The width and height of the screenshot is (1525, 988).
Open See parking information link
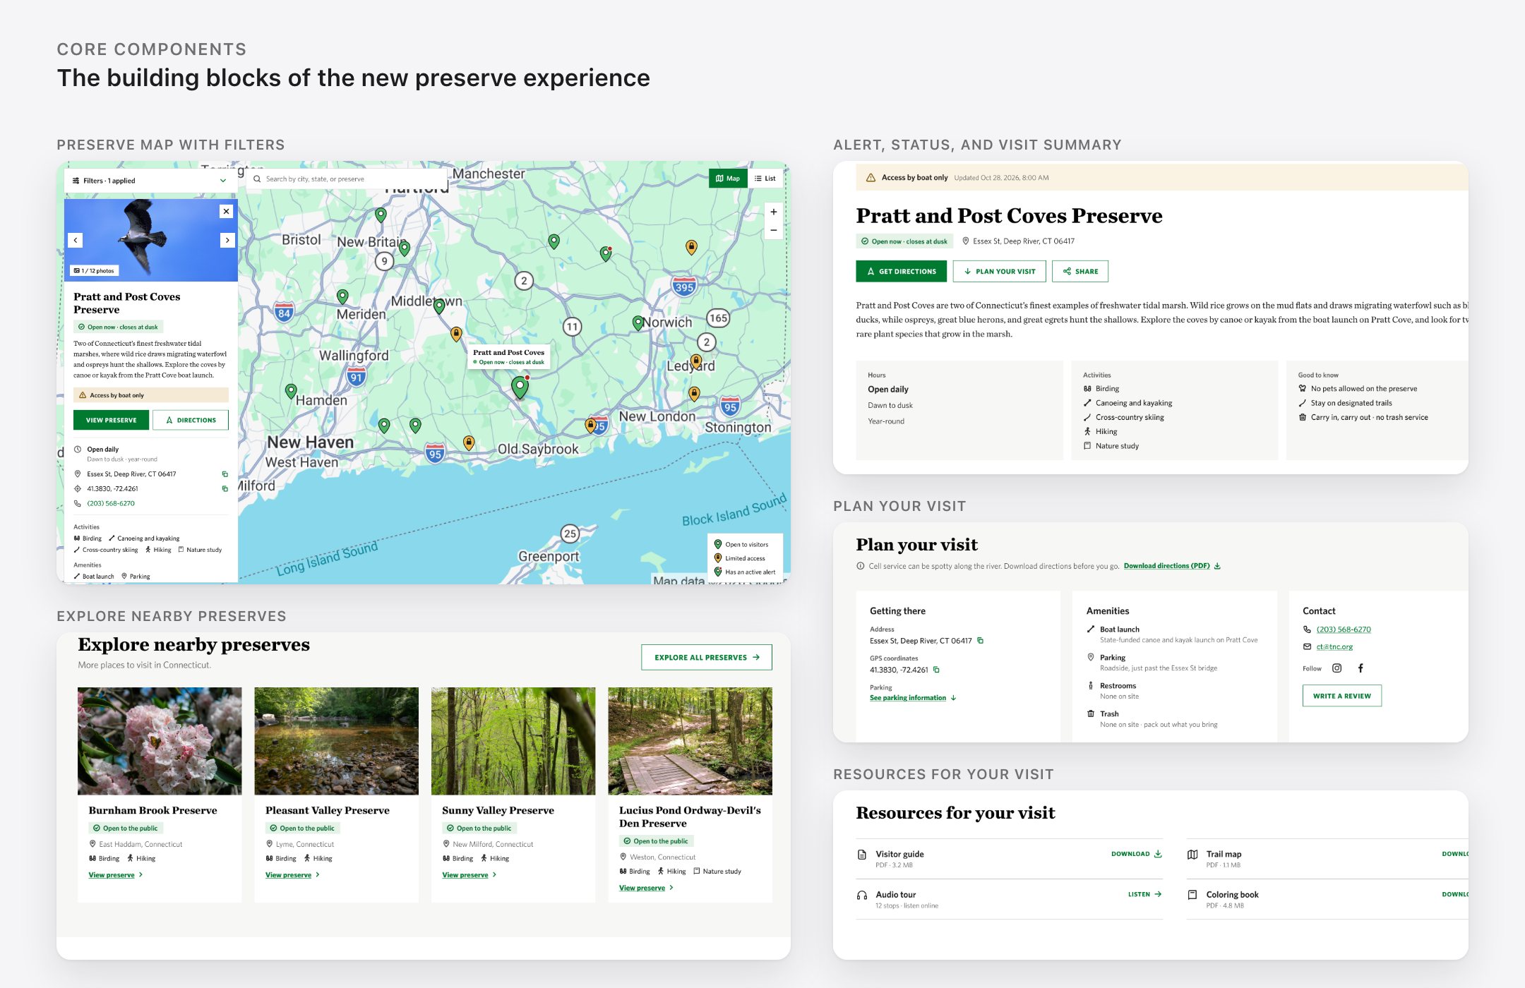(x=913, y=698)
